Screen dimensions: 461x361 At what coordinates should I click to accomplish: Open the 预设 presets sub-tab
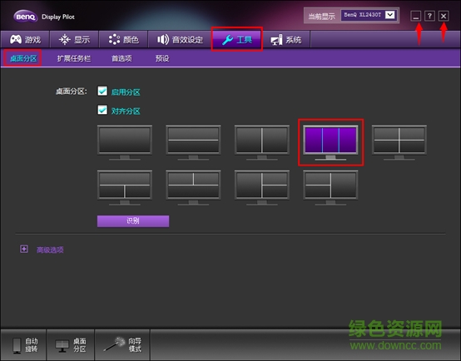pos(162,58)
